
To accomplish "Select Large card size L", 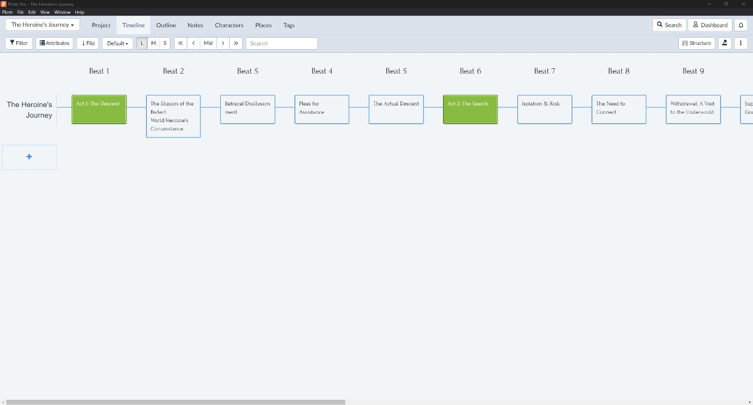I will (142, 43).
